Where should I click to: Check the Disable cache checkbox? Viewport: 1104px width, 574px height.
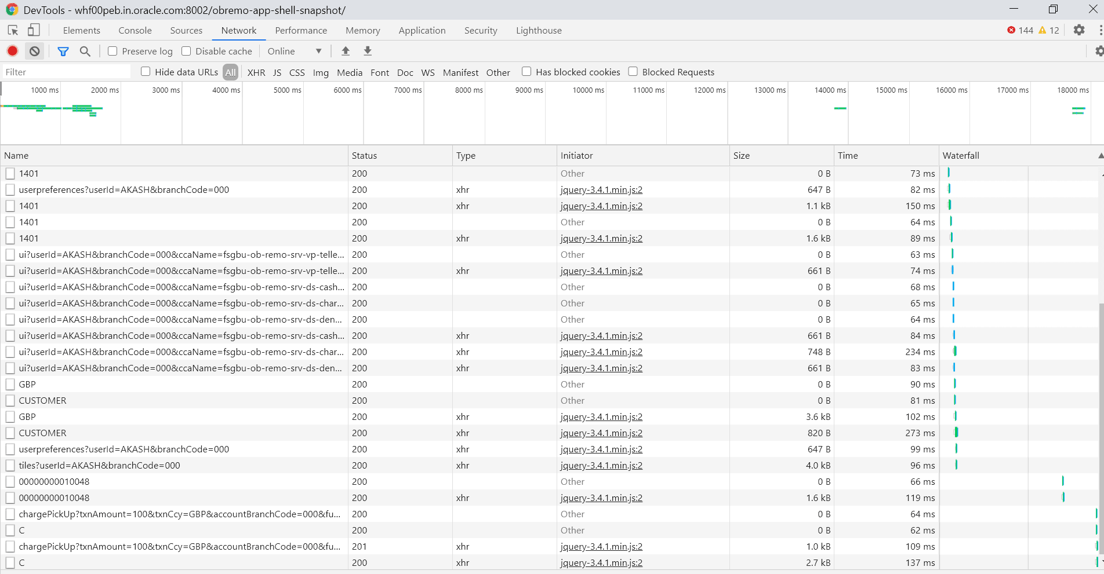point(186,51)
